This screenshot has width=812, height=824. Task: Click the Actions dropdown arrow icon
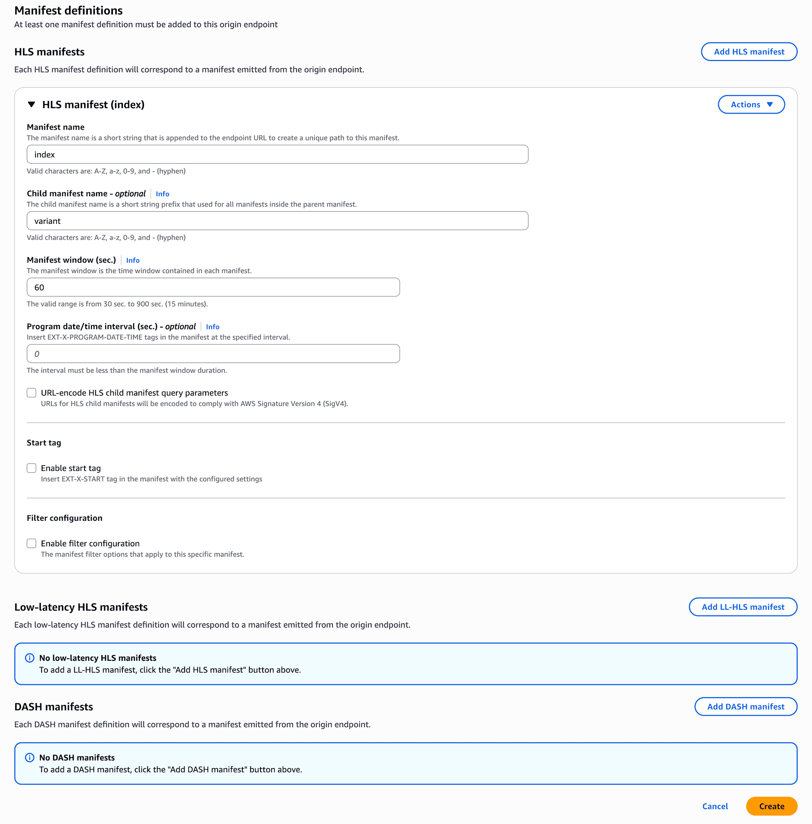[x=770, y=104]
